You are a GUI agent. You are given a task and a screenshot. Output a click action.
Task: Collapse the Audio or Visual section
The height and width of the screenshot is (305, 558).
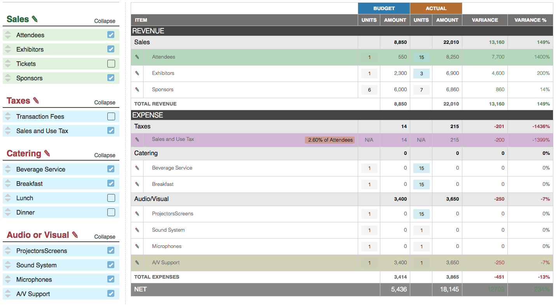[x=105, y=237]
